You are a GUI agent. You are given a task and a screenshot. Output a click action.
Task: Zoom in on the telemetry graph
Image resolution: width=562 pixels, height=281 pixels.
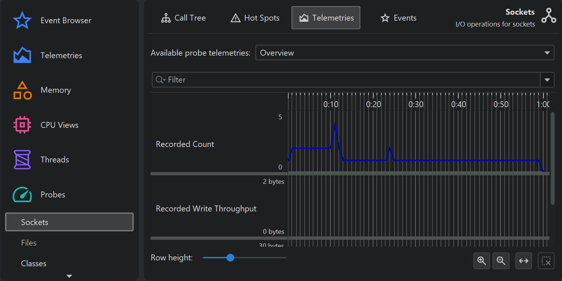click(482, 261)
